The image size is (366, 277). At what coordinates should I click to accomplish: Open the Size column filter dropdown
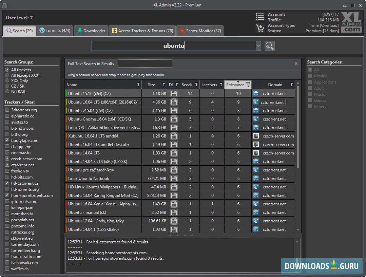[163, 85]
